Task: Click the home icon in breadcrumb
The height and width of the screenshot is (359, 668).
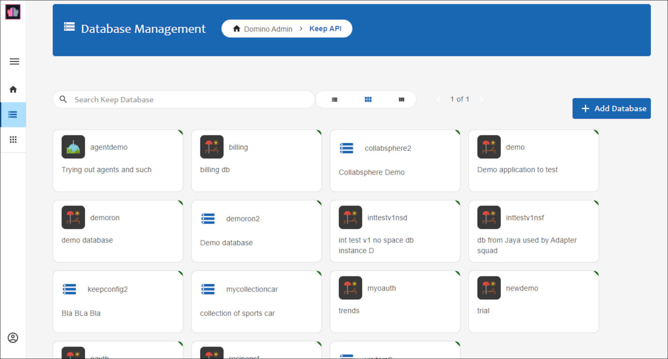Action: click(237, 29)
